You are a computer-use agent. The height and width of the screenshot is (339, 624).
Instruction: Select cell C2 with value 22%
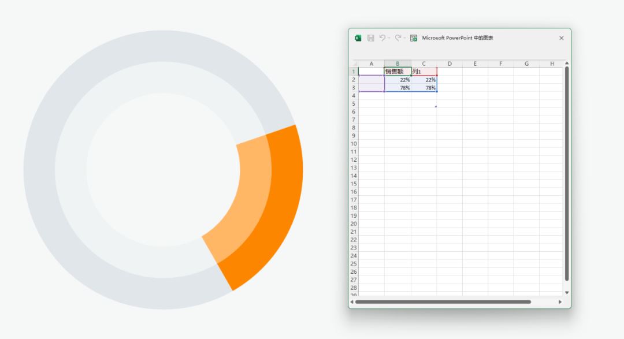(424, 80)
